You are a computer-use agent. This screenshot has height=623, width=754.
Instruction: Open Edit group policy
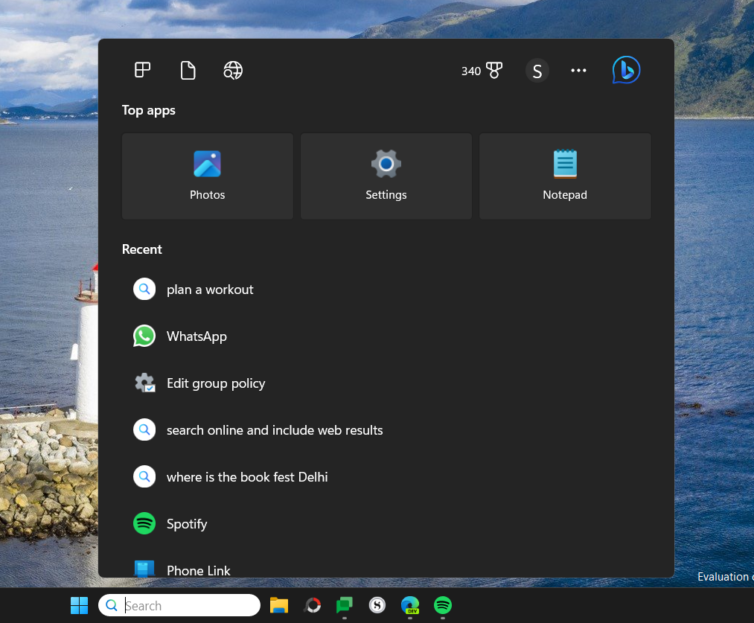point(215,383)
